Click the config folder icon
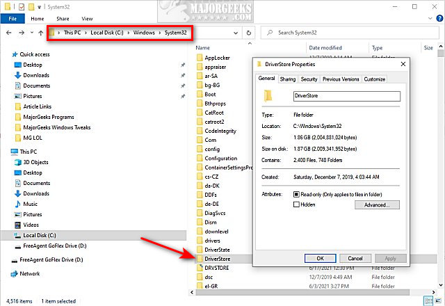The width and height of the screenshot is (445, 306). pos(200,149)
